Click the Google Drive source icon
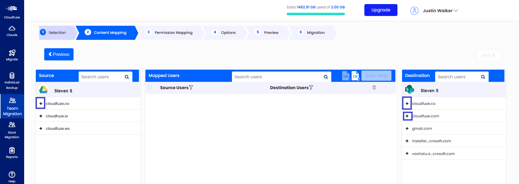The image size is (519, 184). point(43,89)
